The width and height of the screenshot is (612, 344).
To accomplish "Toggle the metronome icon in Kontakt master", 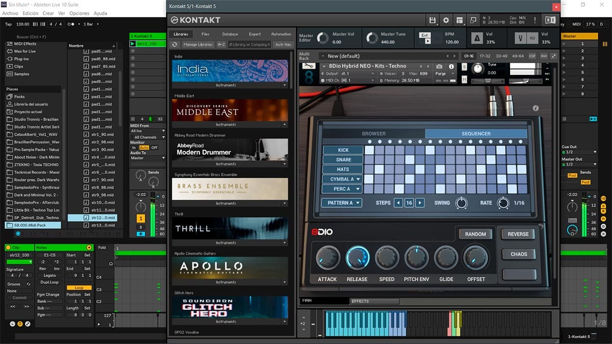I will (x=478, y=39).
